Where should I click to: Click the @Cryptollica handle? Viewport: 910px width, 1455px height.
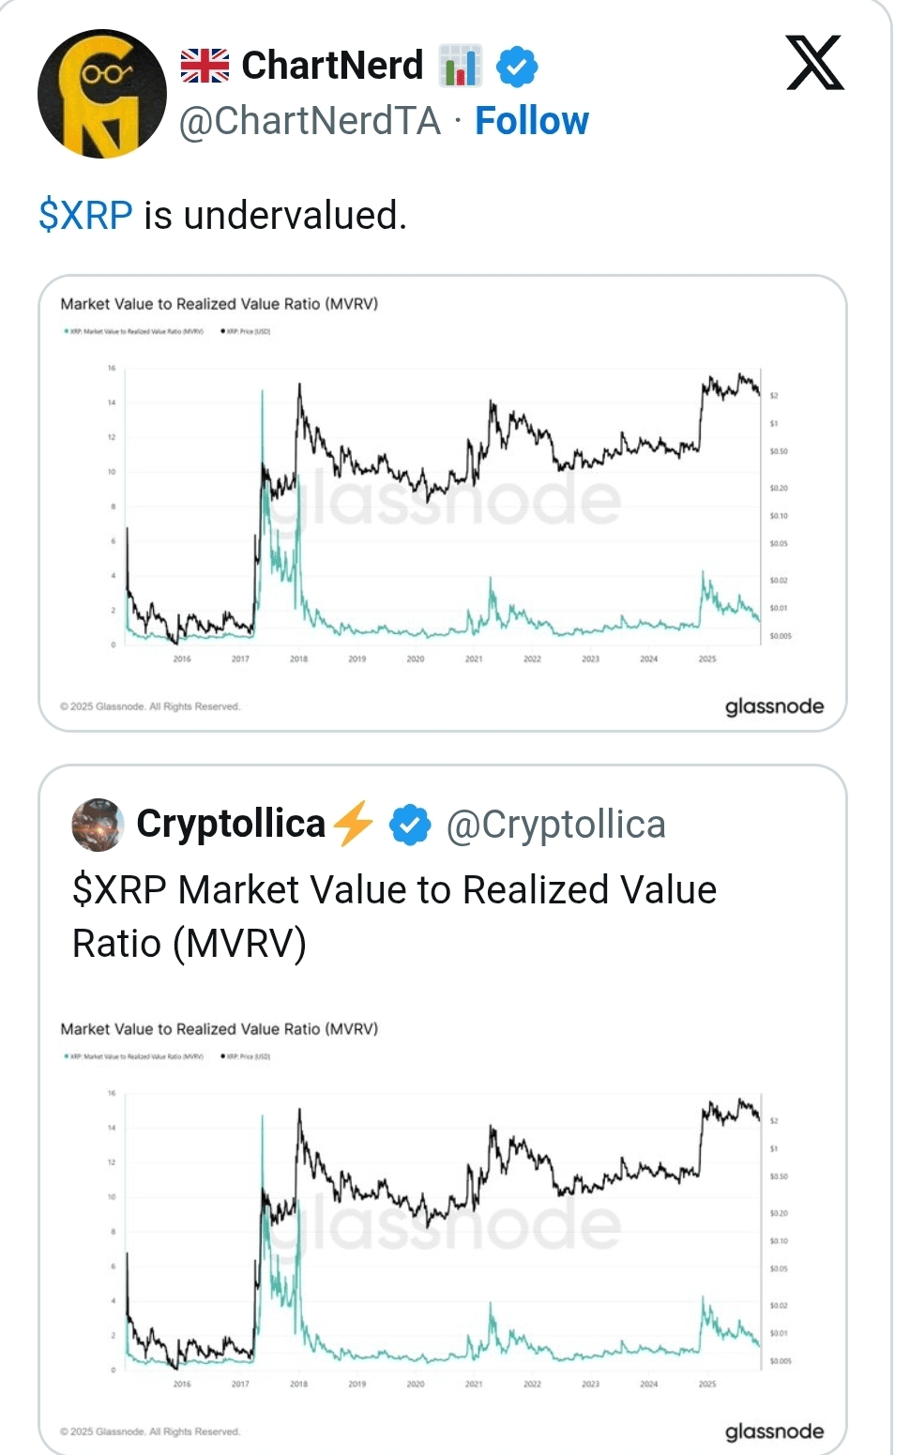555,825
